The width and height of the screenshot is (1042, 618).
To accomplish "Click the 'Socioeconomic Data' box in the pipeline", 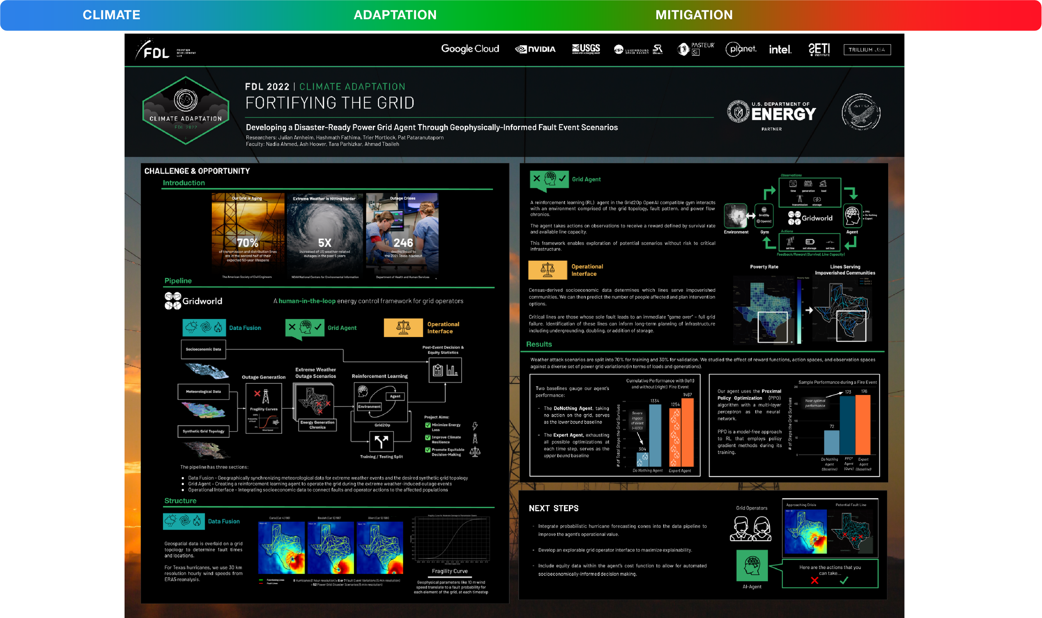I will point(203,349).
